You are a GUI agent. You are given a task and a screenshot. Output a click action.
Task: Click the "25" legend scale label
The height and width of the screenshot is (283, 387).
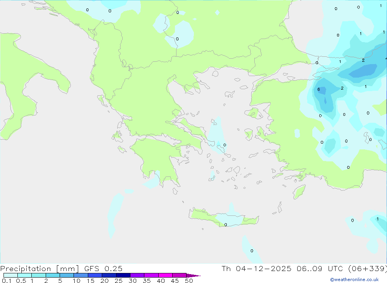click(119, 281)
